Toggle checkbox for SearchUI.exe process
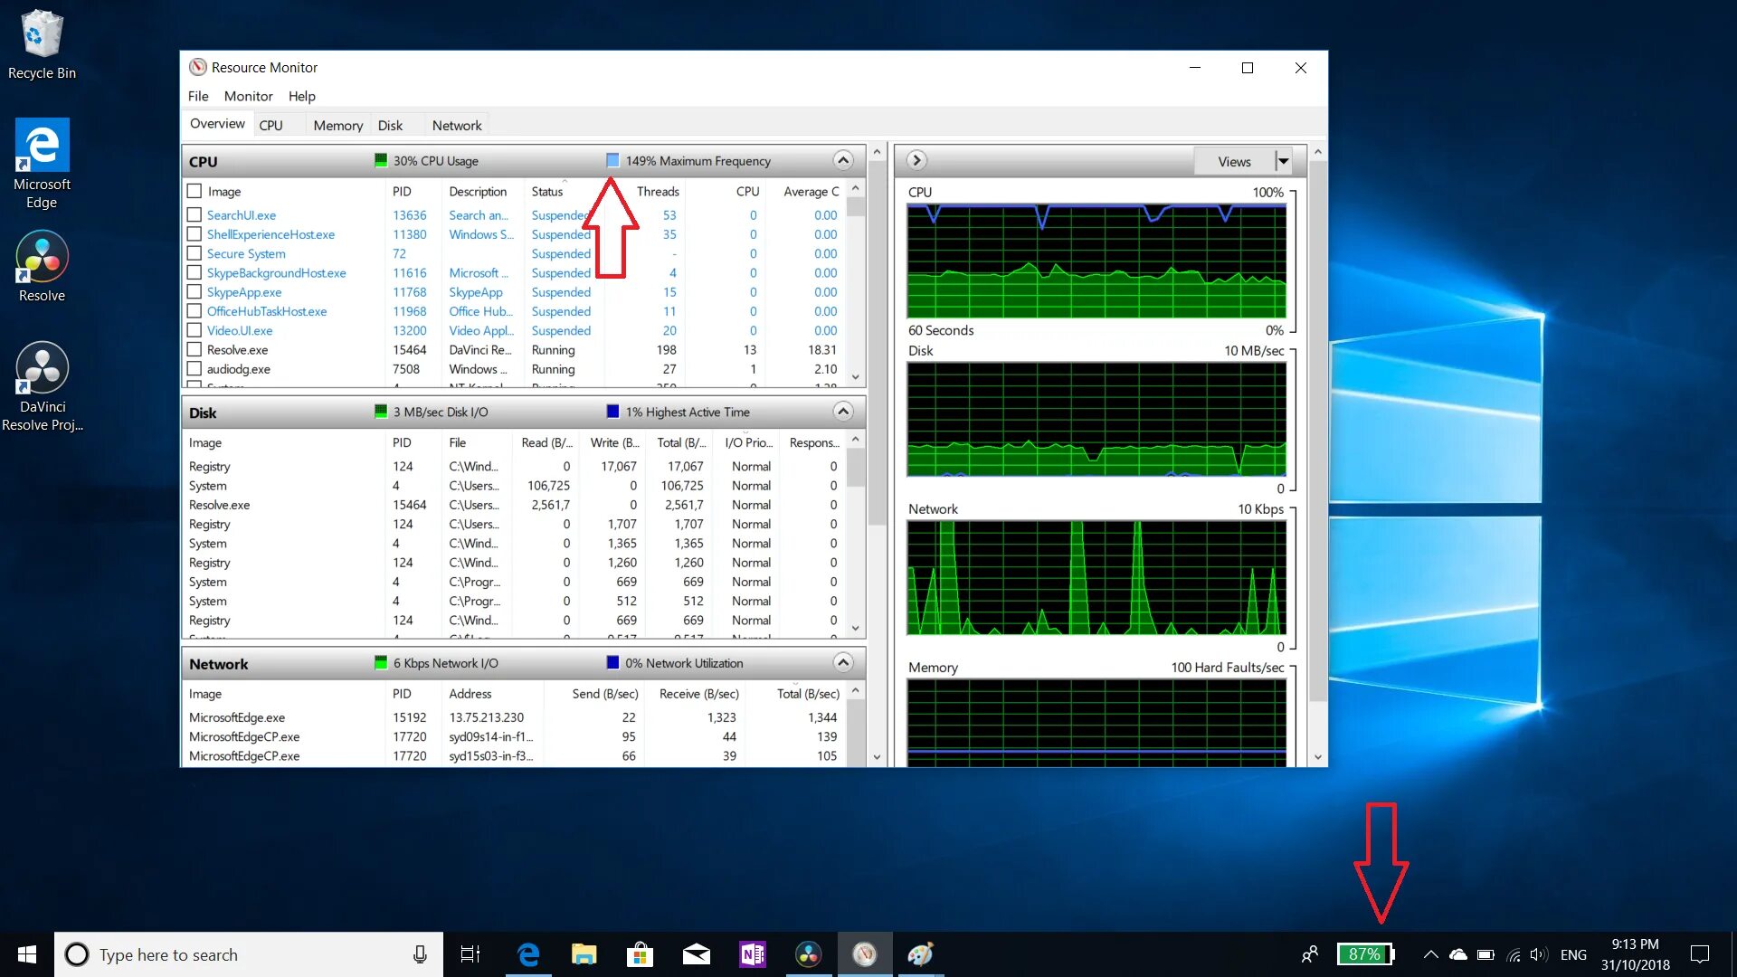The height and width of the screenshot is (977, 1737). 195,214
